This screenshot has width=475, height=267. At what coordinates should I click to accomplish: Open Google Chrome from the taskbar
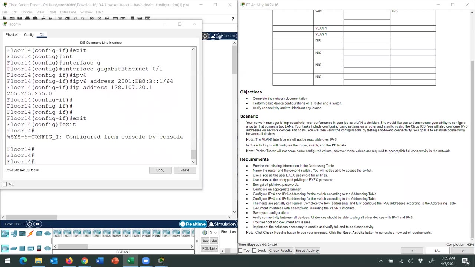[84, 261]
